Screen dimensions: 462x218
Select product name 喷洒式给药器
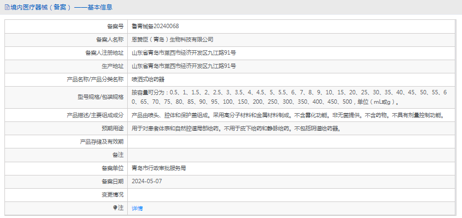tap(148, 79)
